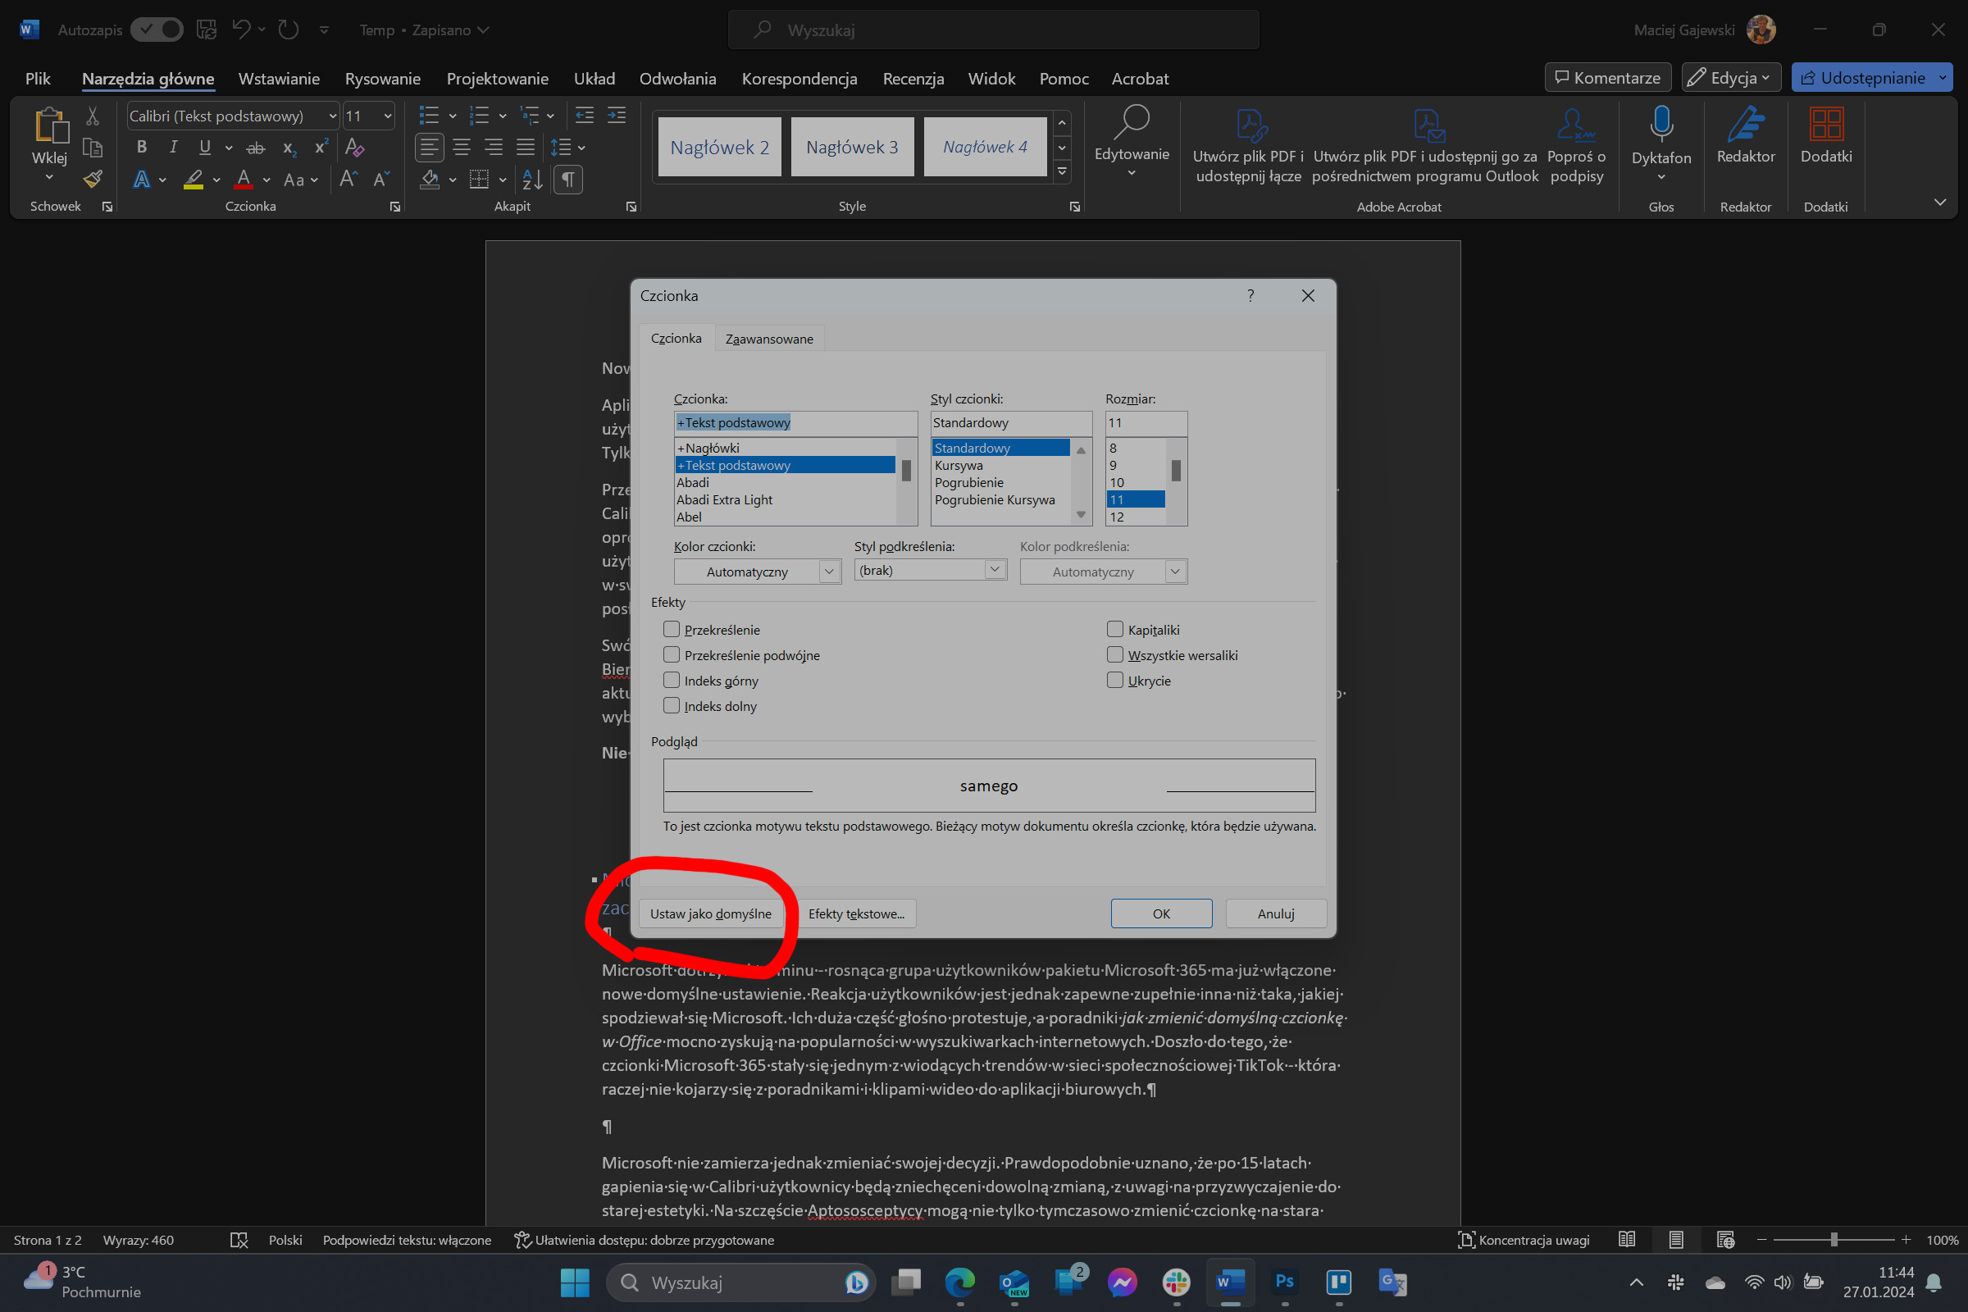This screenshot has height=1312, width=1968.
Task: Click the Format Painter brush icon
Action: click(93, 178)
